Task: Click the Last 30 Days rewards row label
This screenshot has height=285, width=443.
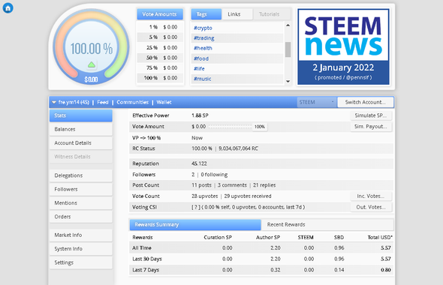Action: tap(147, 259)
